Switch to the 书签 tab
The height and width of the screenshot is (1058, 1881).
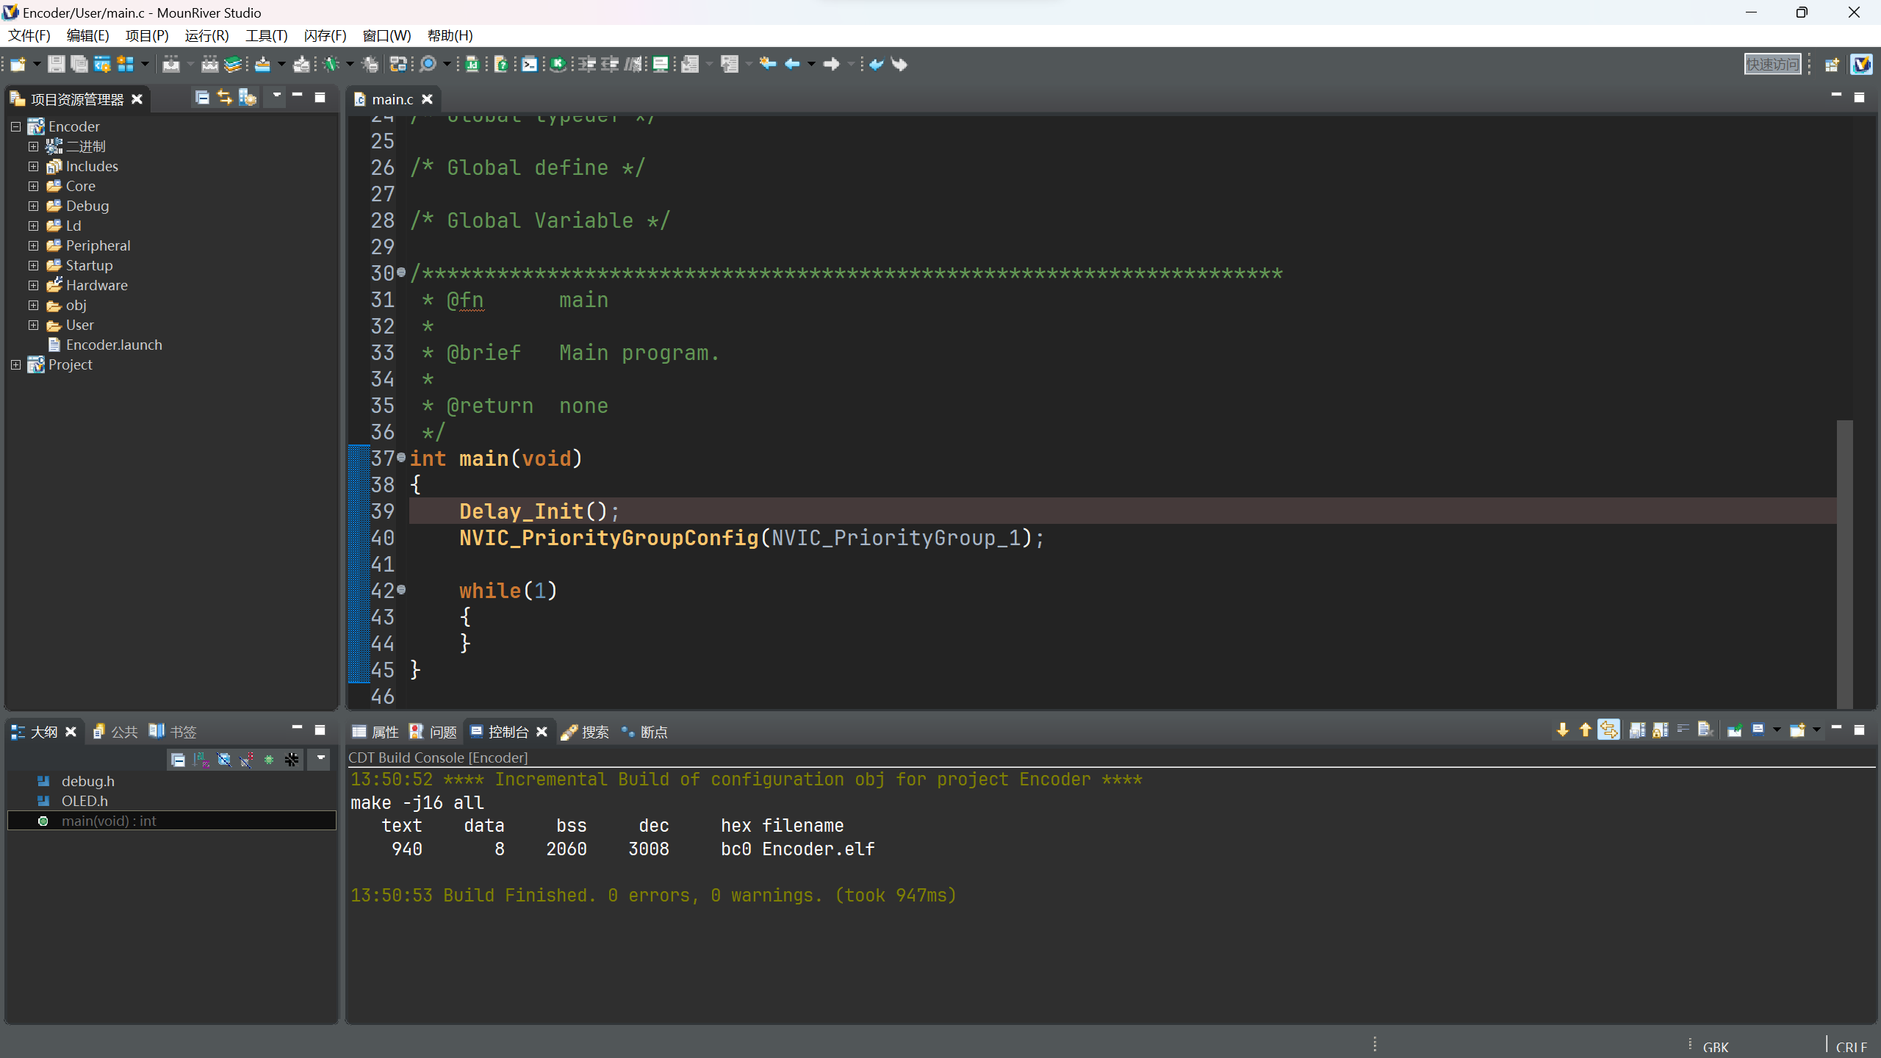[173, 732]
